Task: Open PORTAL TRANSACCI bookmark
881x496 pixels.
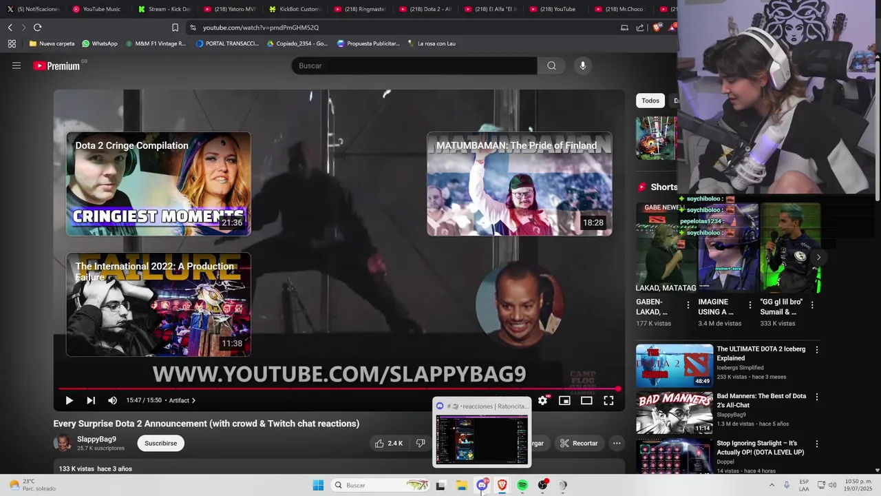Action: [227, 43]
